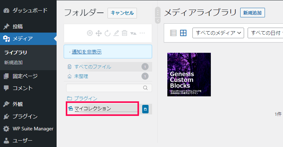Open the すべての日付 filter dropdown
Image resolution: width=283 pixels, height=147 pixels.
coord(265,33)
